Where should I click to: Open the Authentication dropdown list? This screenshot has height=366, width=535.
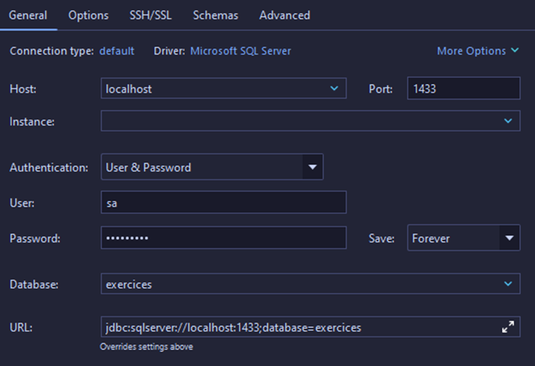pyautogui.click(x=312, y=167)
